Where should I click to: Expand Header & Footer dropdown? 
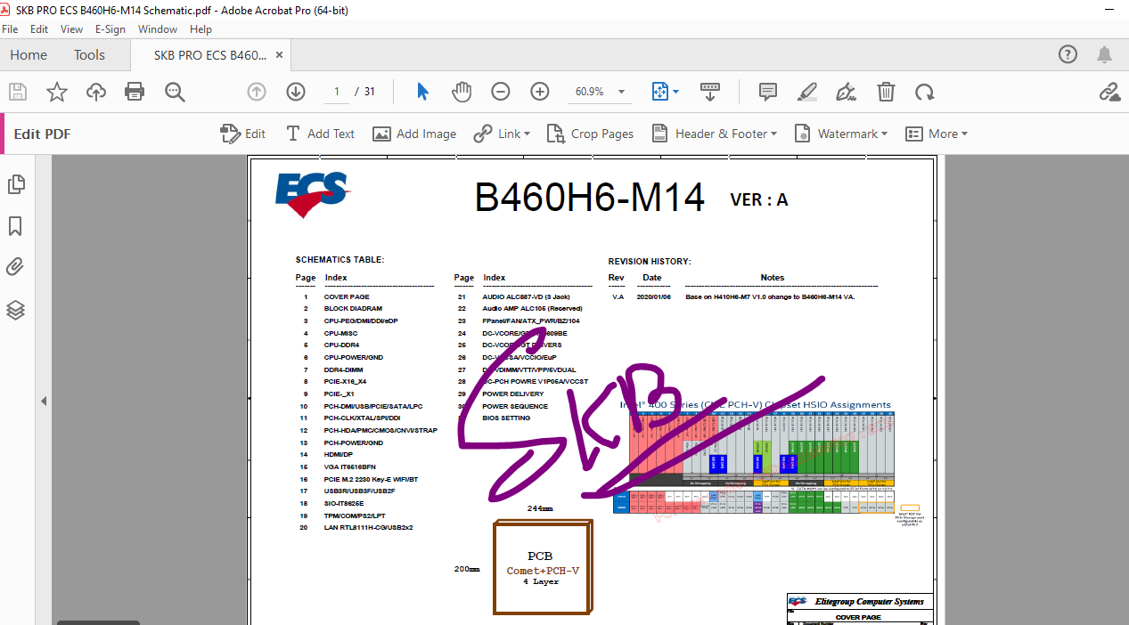[773, 134]
